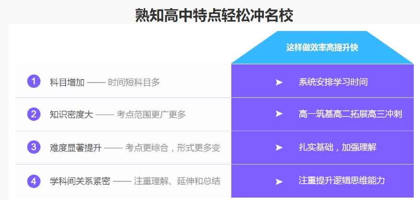Click the 注重提升逻辑思维能力 purple entry
This screenshot has width=420, height=200.
point(341,181)
